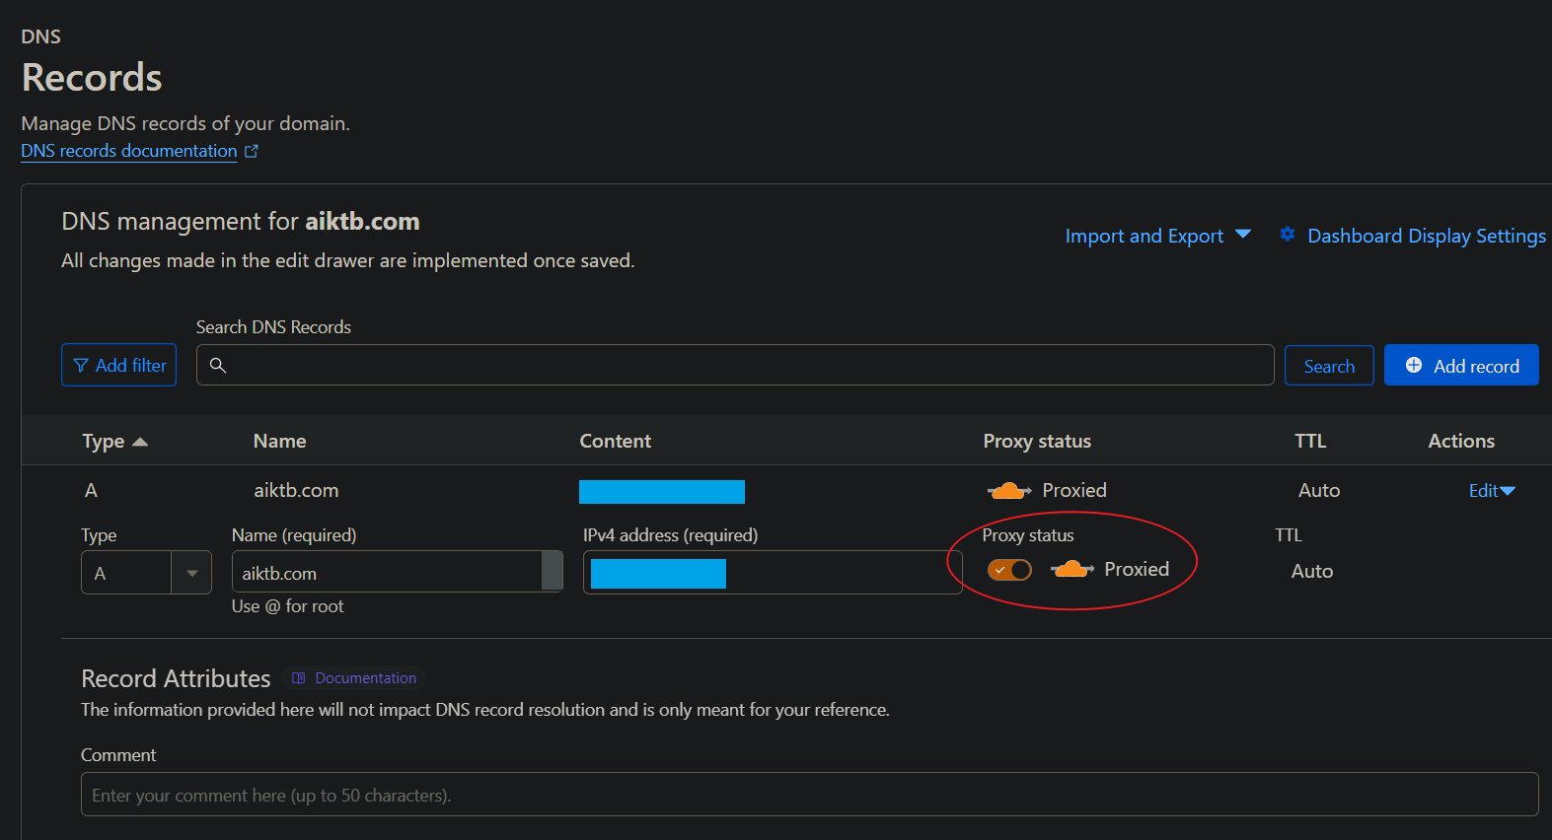Click the Auto TTL value in the edit drawer
This screenshot has width=1552, height=840.
click(1312, 571)
